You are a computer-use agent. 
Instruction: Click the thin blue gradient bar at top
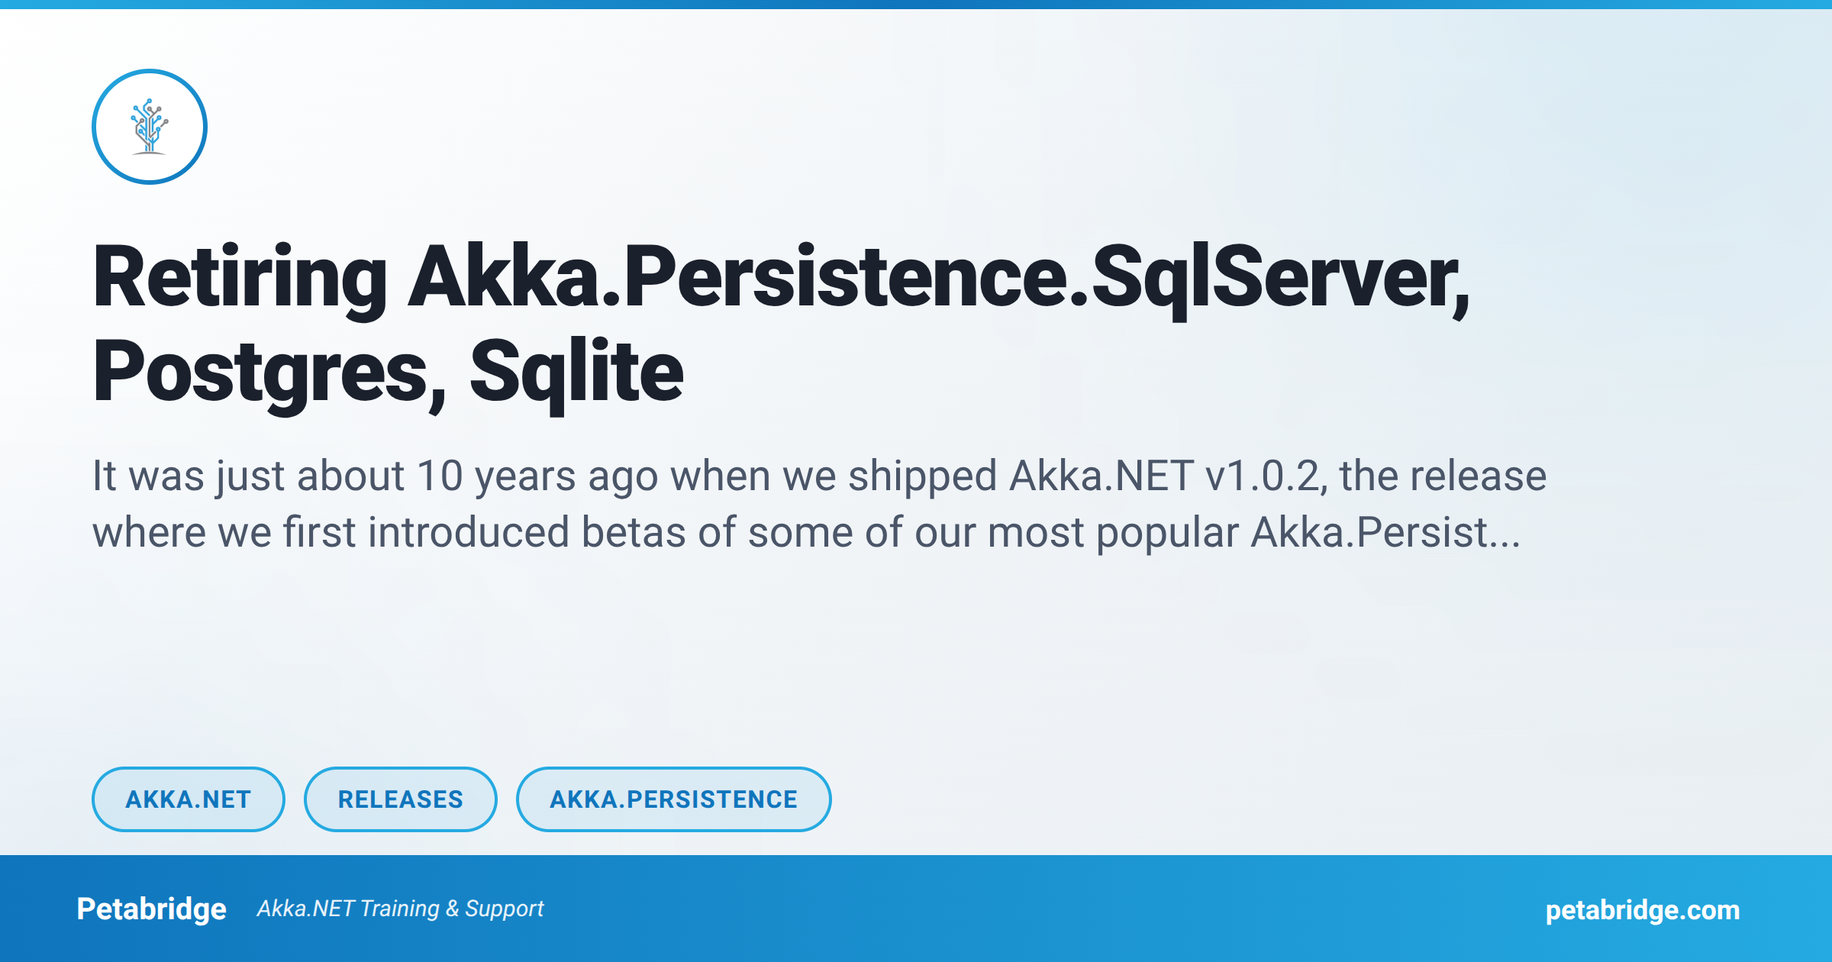[x=916, y=5]
